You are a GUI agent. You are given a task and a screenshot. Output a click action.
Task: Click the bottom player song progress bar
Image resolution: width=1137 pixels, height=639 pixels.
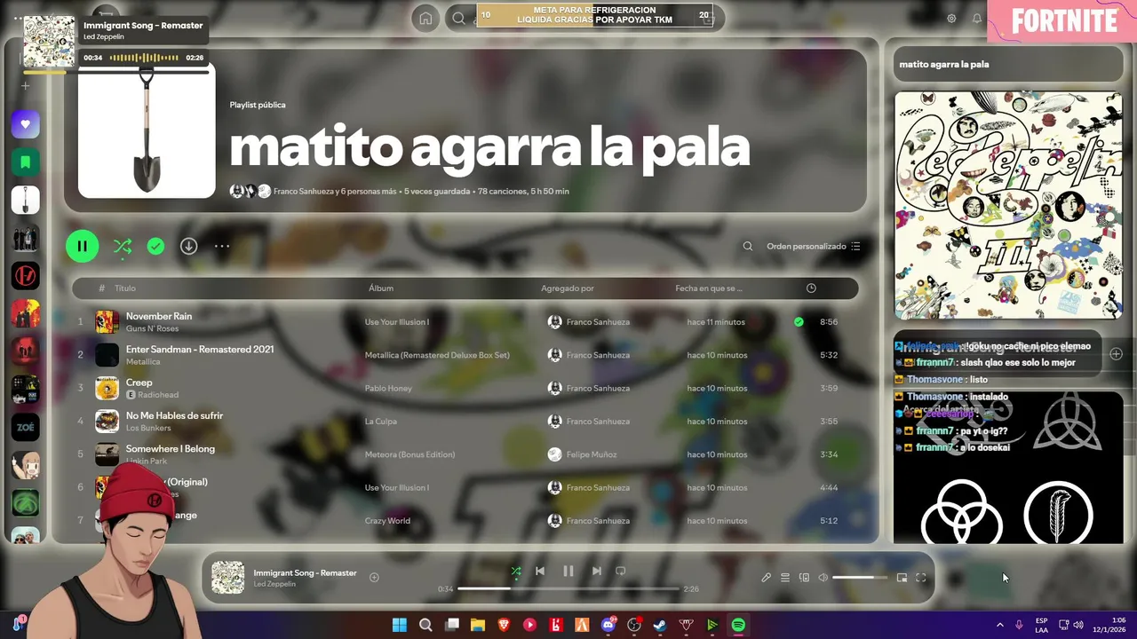click(568, 588)
